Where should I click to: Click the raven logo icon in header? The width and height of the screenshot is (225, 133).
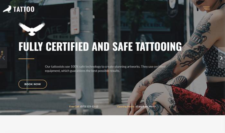click(7, 9)
